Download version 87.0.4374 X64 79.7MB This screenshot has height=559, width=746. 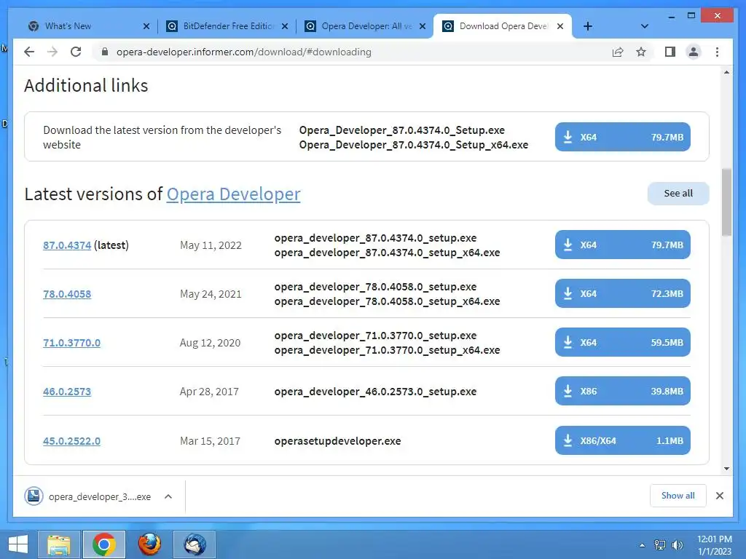tap(622, 245)
